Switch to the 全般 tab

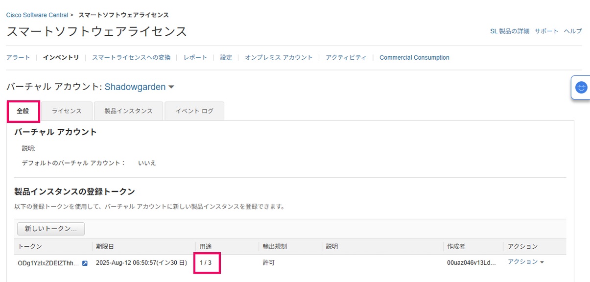coord(23,111)
